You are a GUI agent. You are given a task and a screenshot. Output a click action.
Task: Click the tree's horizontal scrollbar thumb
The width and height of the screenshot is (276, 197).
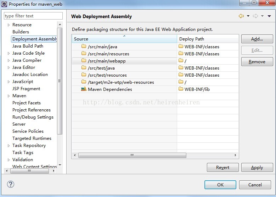29,171
